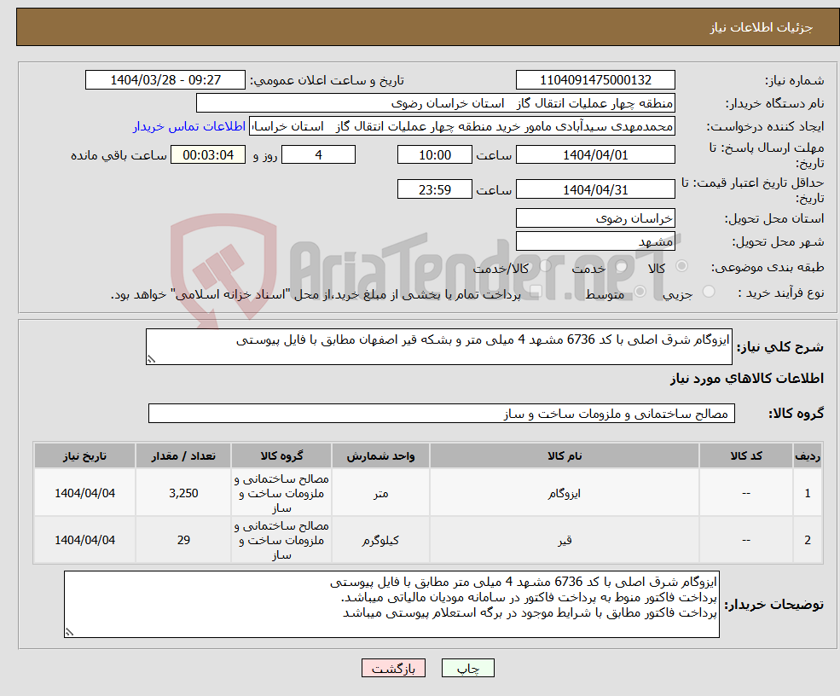Click the request creator name field
The height and width of the screenshot is (696, 840).
pyautogui.click(x=461, y=126)
